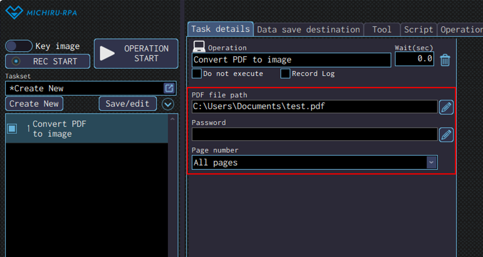Switch to Data save destination tab
The width and height of the screenshot is (483, 257).
tap(308, 30)
